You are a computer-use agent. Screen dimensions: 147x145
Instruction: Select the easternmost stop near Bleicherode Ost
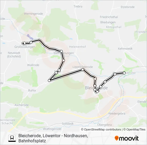pos(124,73)
